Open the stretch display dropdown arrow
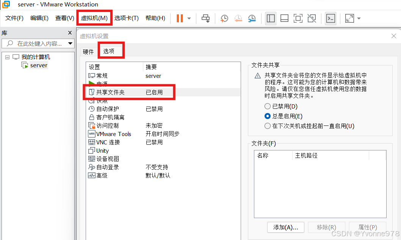Screen dimensions: 401x240 tap(359, 19)
